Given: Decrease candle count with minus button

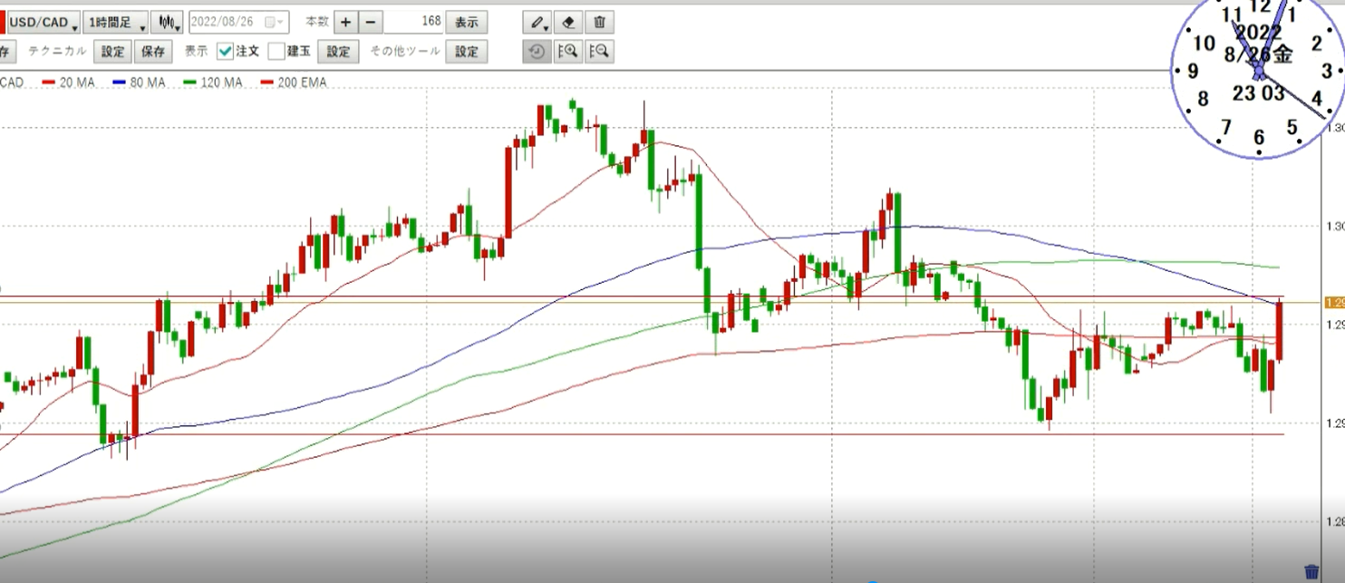Looking at the screenshot, I should coord(372,22).
